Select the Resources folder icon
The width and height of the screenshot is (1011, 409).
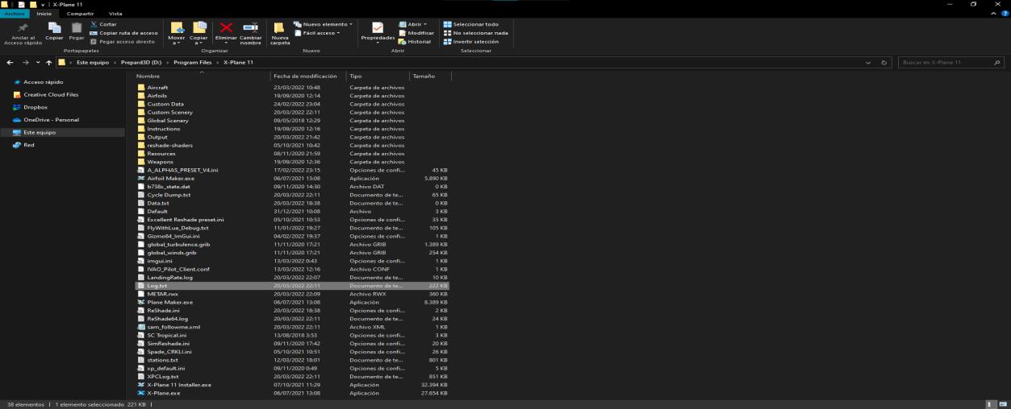click(141, 153)
